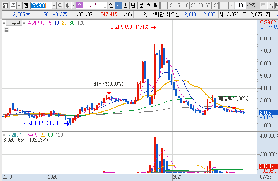Image resolution: width=278 pixels, height=181 pixels.
Task: Click the cut-off icon at toolbar right edge
Action: pyautogui.click(x=276, y=5)
